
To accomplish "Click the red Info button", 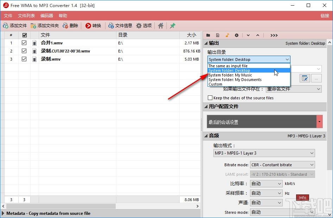I will (302, 198).
